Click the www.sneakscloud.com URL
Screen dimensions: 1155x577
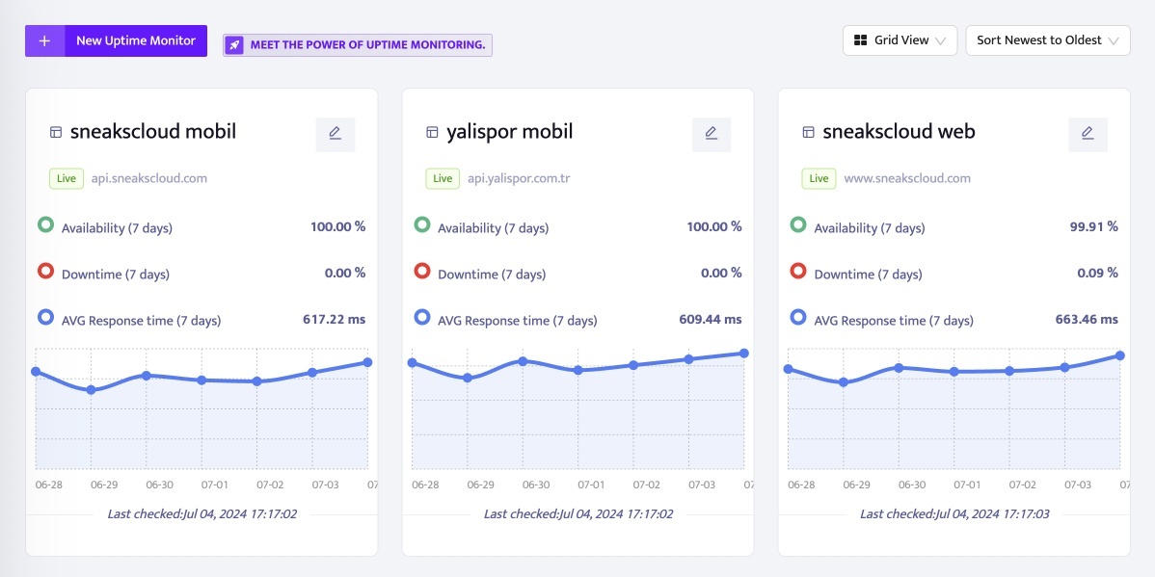point(907,178)
